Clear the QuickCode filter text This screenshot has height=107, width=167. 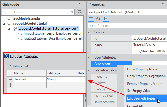pyautogui.click(x=72, y=12)
